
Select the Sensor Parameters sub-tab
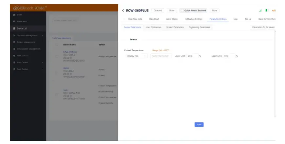coord(132,27)
